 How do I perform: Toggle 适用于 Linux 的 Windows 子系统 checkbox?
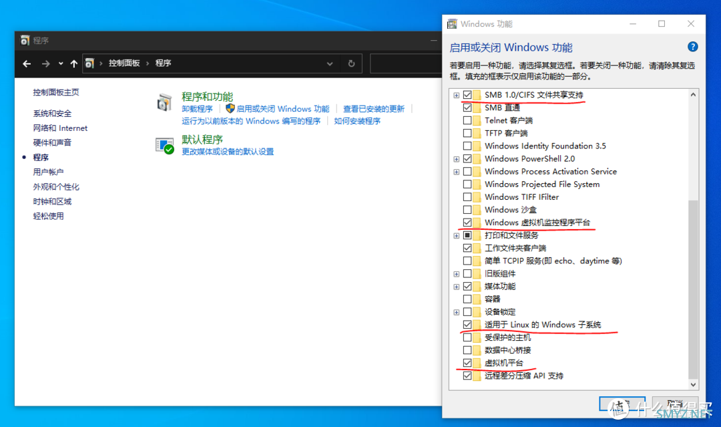click(467, 324)
